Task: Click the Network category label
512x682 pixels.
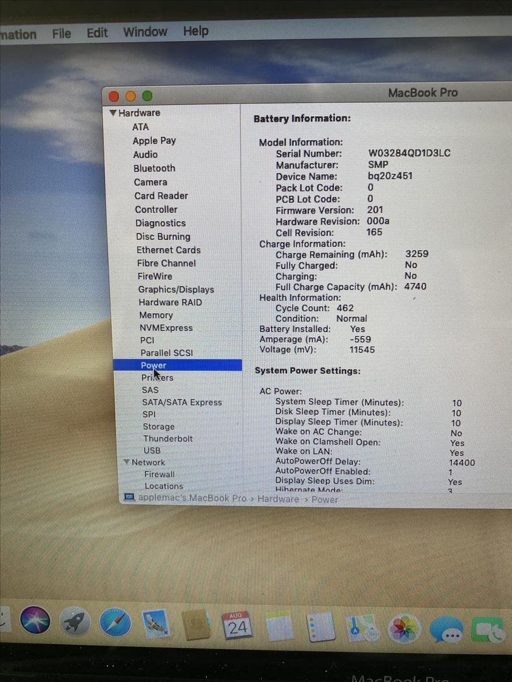Action: click(x=148, y=462)
